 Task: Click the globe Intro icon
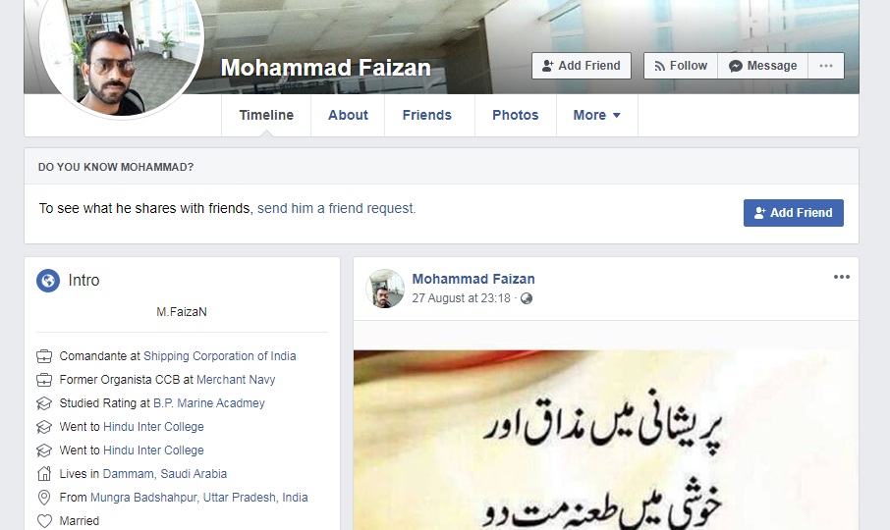click(48, 280)
